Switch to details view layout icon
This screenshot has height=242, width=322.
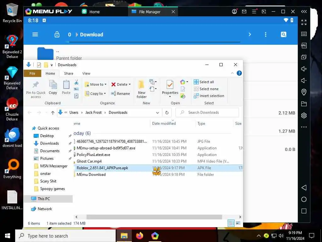(231, 223)
